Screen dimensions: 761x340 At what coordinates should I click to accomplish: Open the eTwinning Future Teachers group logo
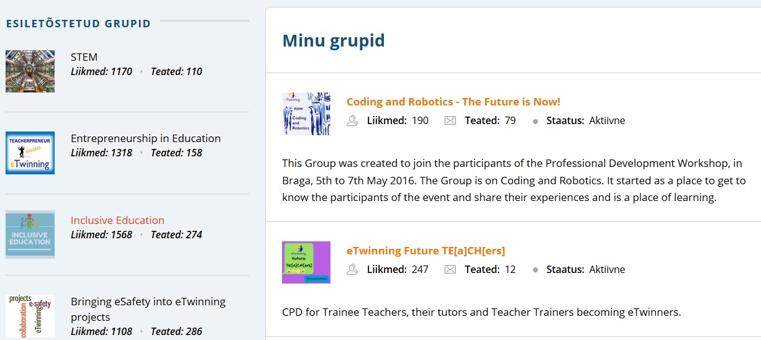[306, 262]
